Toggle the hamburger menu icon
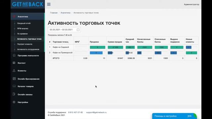Screen dimensions: 212x119 (49, 4)
